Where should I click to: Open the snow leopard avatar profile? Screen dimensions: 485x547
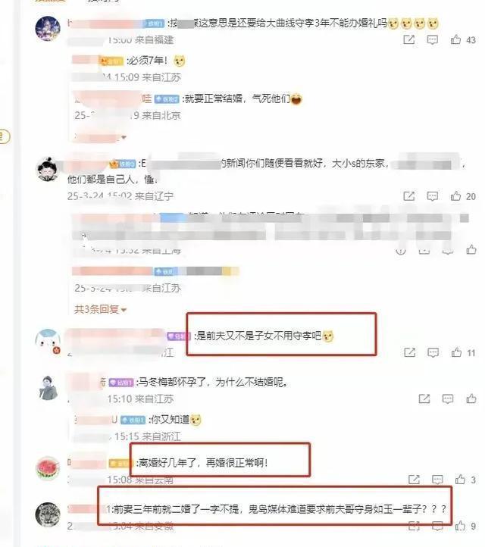coord(48,514)
